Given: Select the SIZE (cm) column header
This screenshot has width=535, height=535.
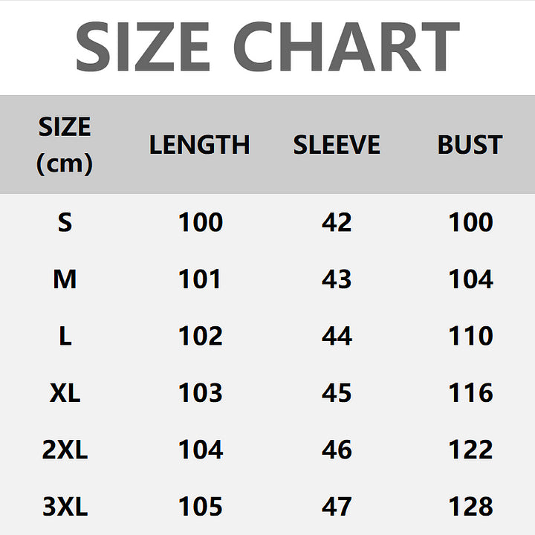Looking at the screenshot, I should (65, 145).
